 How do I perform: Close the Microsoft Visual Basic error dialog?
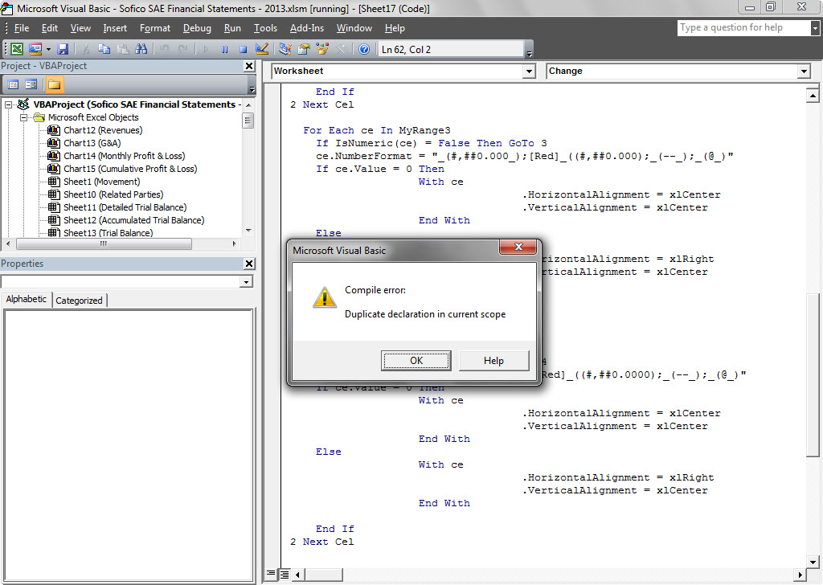pos(518,247)
